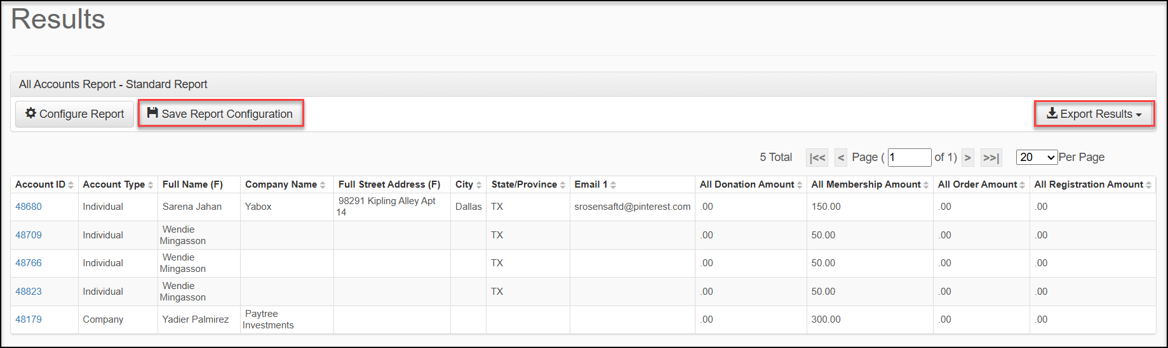
Task: Sort by Account Type column arrows
Action: (151, 185)
